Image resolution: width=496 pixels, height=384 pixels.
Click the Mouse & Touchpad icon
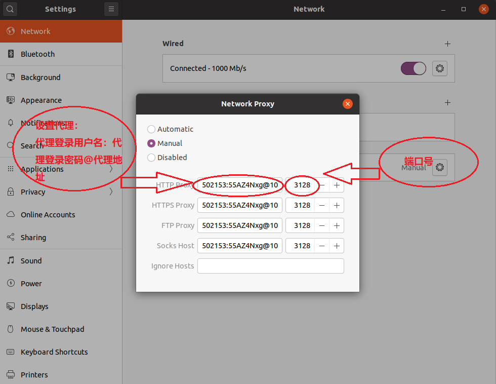coord(11,329)
